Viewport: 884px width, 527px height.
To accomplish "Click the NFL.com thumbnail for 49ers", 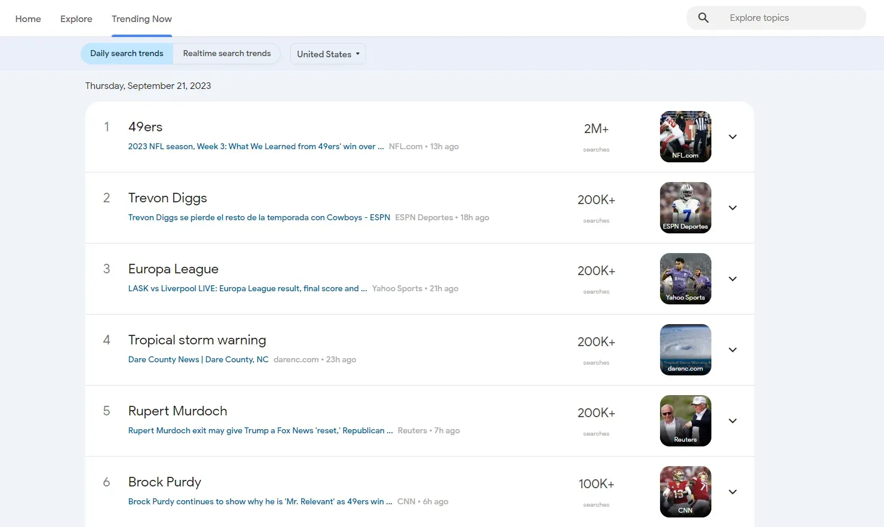I will pos(685,137).
